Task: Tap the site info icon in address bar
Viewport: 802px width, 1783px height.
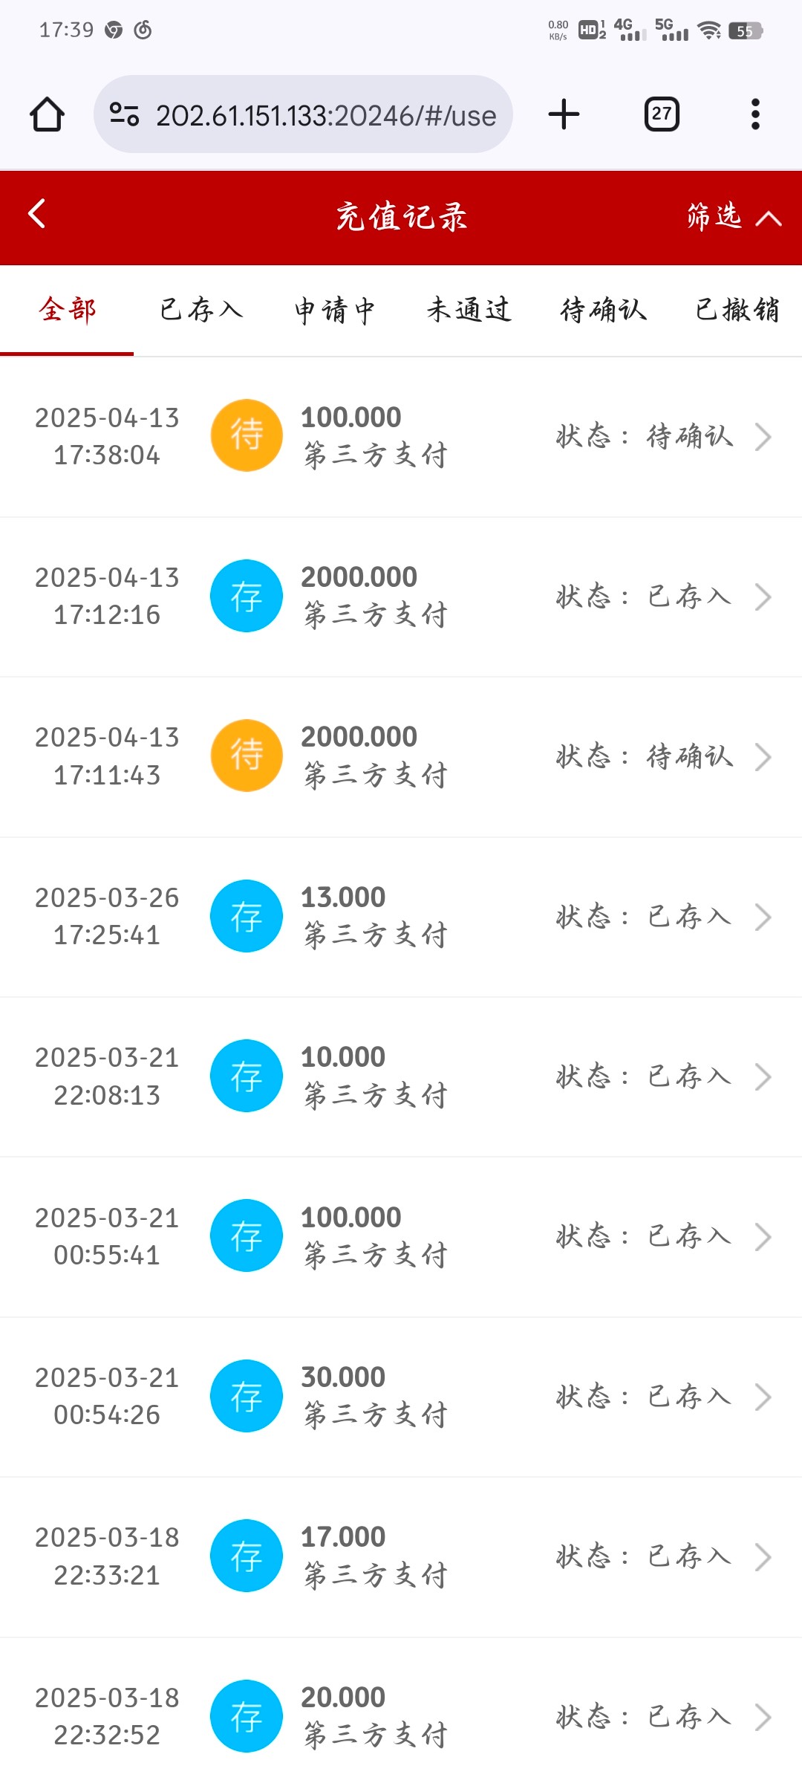Action: [124, 114]
